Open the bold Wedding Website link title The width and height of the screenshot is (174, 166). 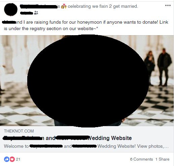(67, 138)
